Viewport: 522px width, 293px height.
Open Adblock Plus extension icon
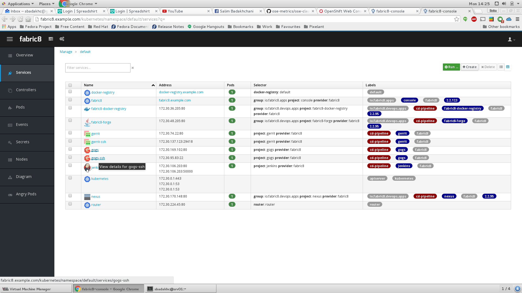pyautogui.click(x=474, y=19)
